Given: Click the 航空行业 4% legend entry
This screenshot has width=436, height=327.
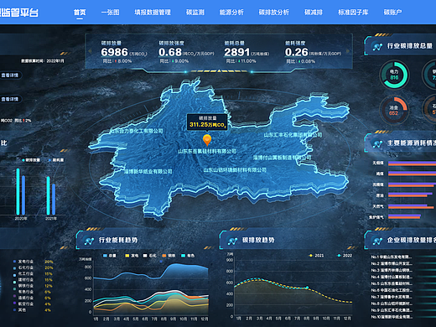Looking at the screenshot, I should tap(33, 304).
